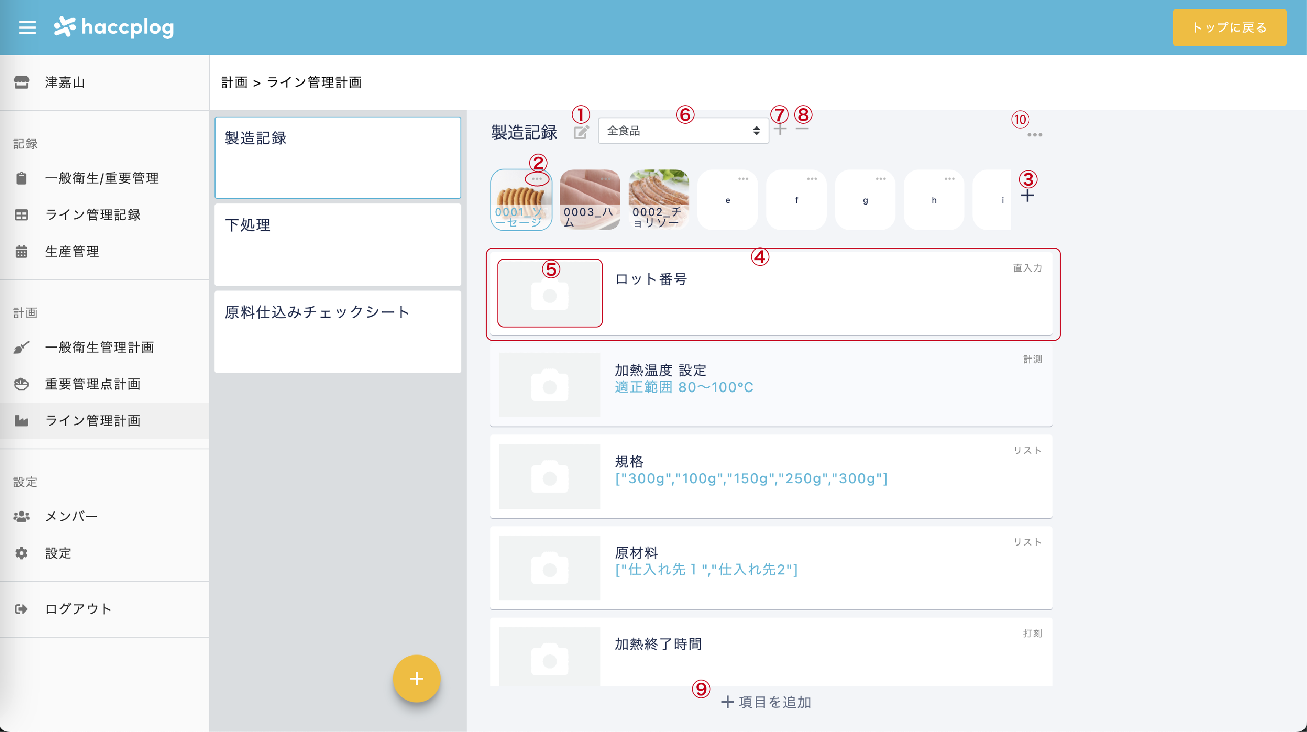
Task: Click the ログアウト icon in the sidebar
Action: (x=22, y=609)
